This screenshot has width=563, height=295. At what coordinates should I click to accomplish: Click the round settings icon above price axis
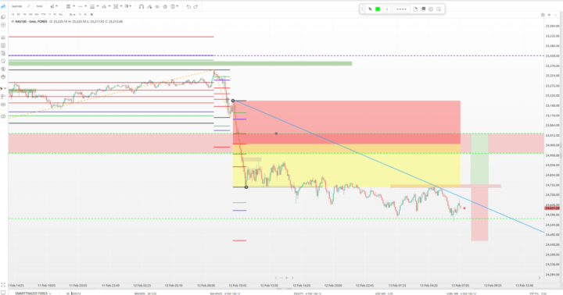coord(543,15)
